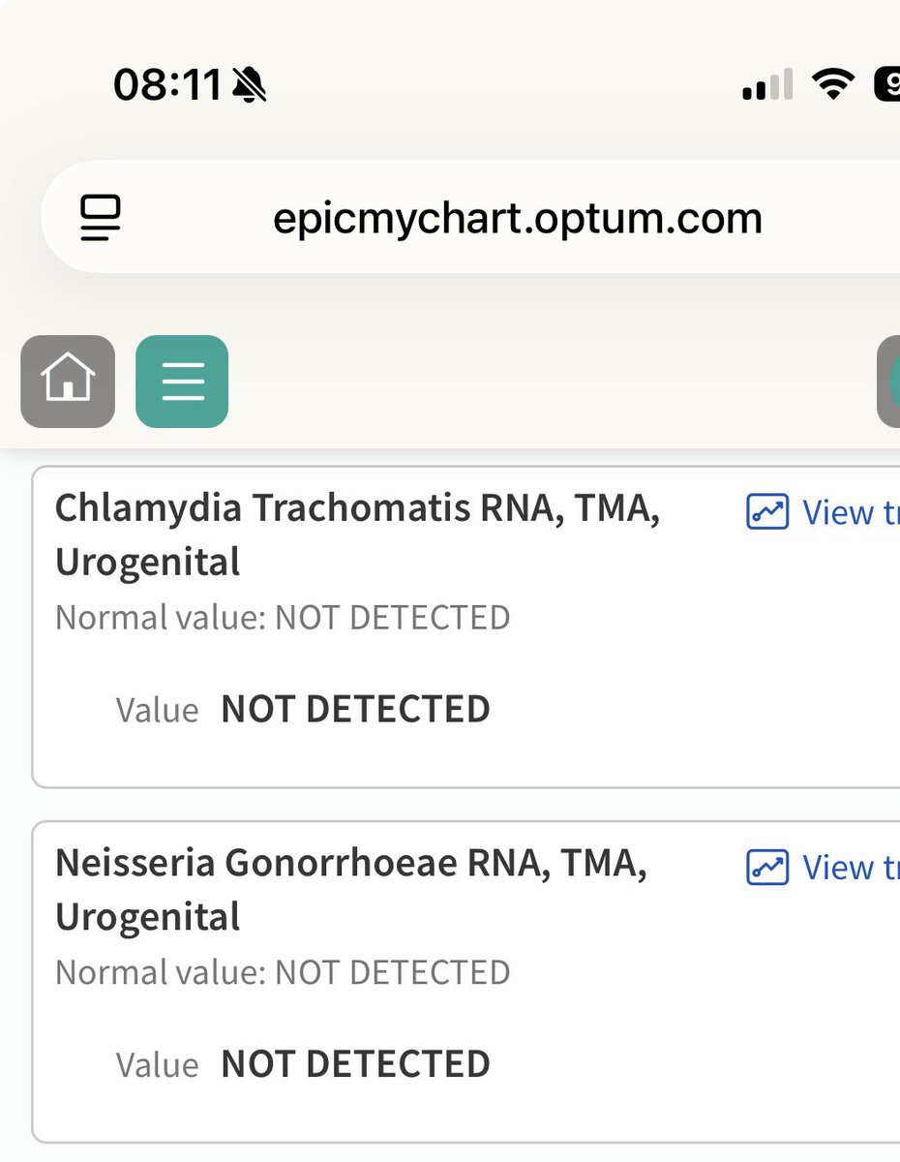The image size is (900, 1162).
Task: Tap the Wi-Fi status icon
Action: pos(832,84)
